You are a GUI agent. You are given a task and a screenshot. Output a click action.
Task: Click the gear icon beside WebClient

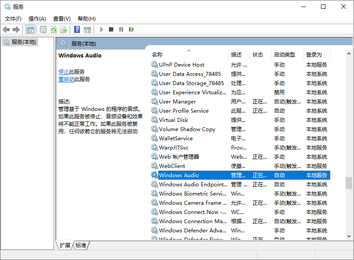[x=155, y=166]
